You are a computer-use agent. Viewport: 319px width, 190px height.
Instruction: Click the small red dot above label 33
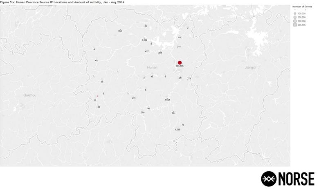point(98,96)
